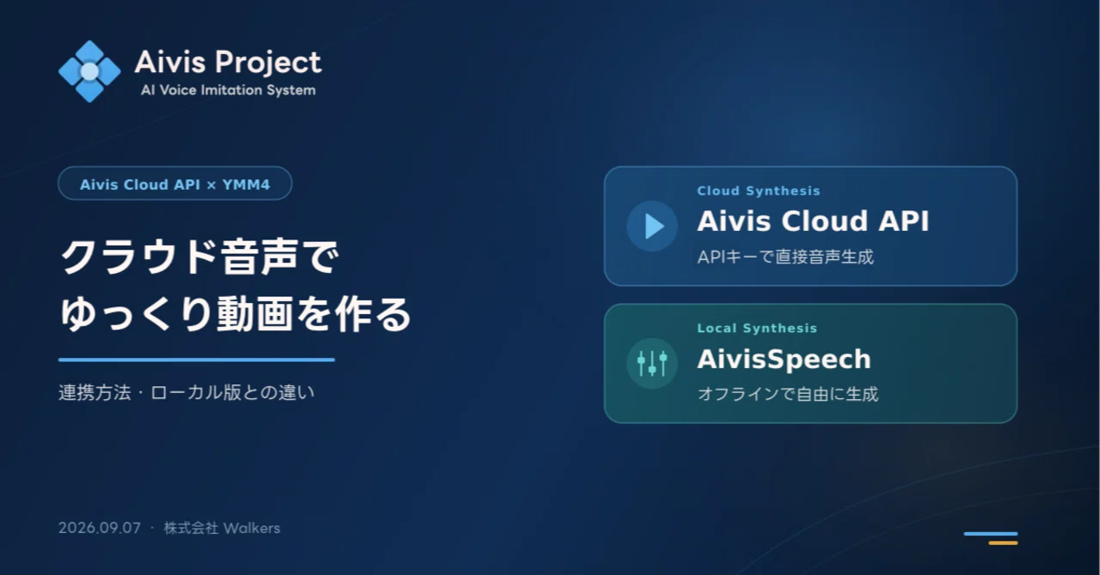Click the Cloud Synthesis label
Screen dimensions: 1100x575
(x=758, y=191)
